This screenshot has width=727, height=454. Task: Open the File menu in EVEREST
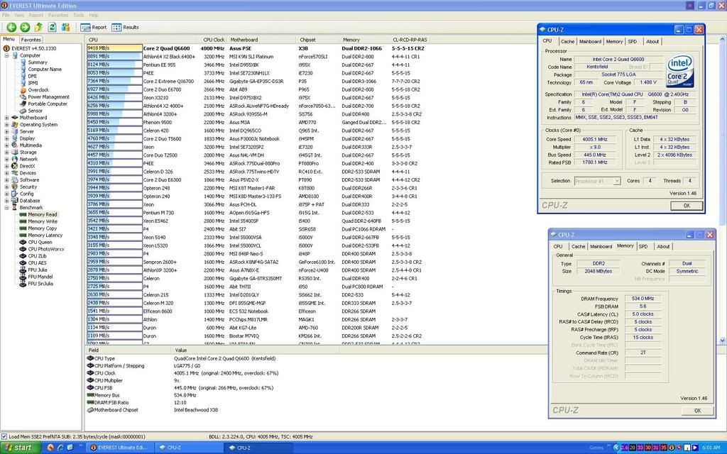pyautogui.click(x=6, y=16)
